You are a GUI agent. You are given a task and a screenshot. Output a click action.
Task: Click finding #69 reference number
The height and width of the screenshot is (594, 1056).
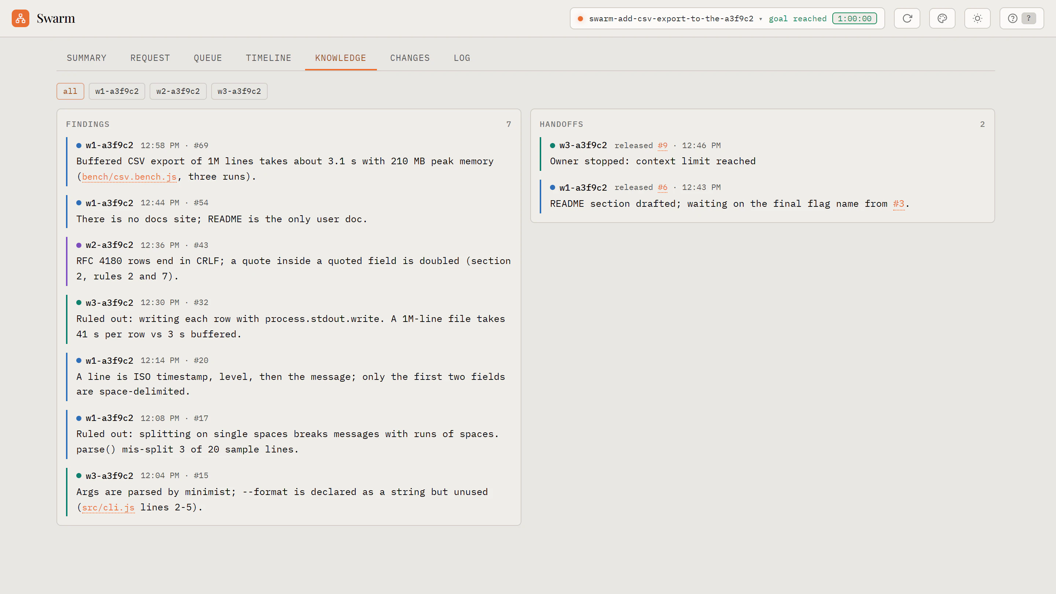[201, 146]
